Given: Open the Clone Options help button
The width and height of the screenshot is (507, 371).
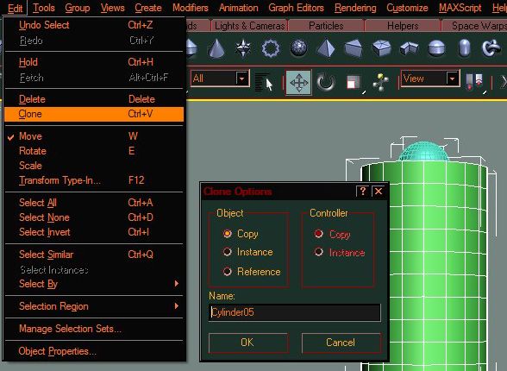Looking at the screenshot, I should (x=362, y=192).
